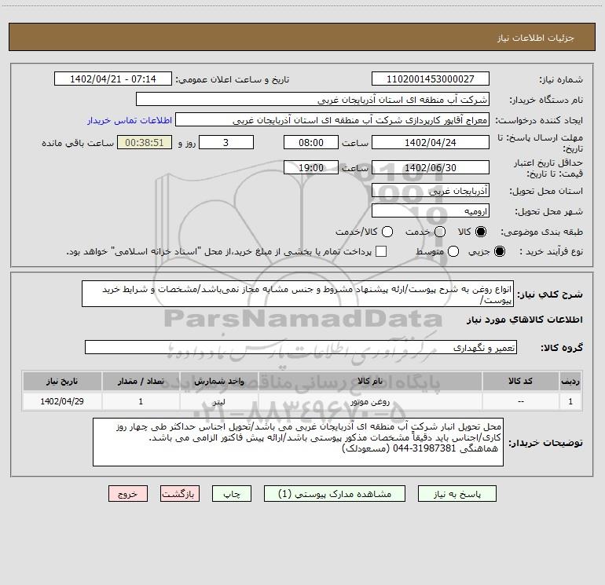Click the اطلاعات کالاهای مورد نیاز heading
This screenshot has width=605, height=585.
click(x=525, y=320)
